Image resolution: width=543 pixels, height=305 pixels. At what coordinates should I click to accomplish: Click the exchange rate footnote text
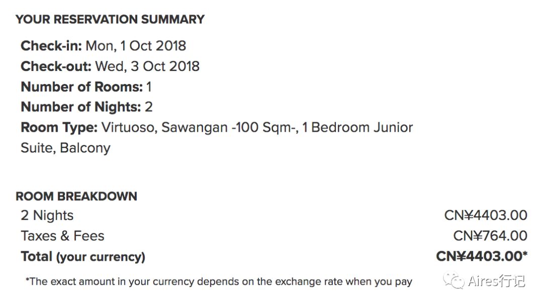(219, 282)
